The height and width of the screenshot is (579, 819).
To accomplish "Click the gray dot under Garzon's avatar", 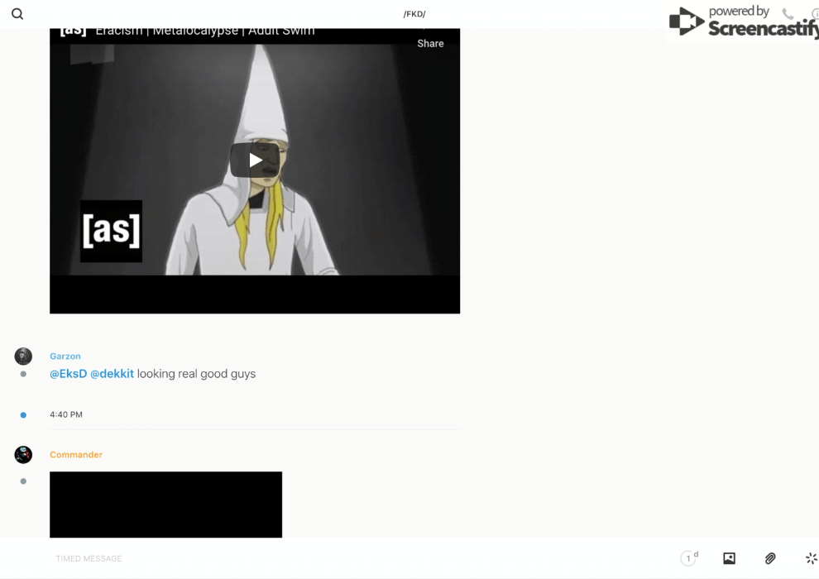I will click(23, 374).
